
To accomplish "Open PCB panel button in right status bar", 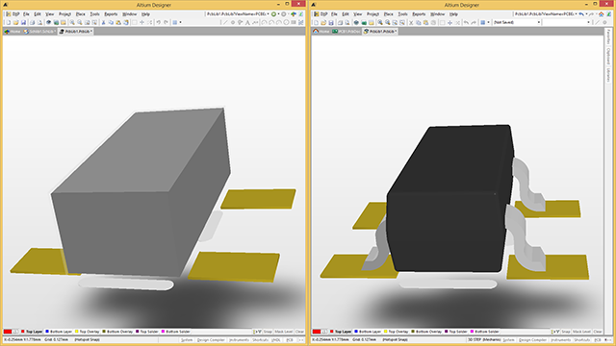I will 598,340.
